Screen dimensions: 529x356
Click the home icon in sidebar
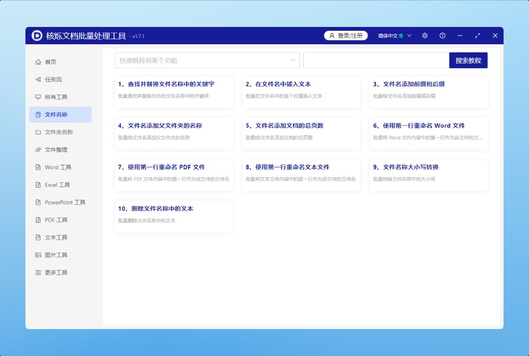coord(38,62)
